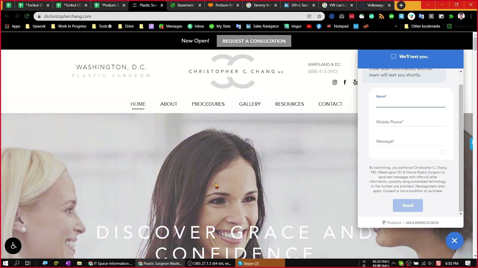Call the (888) 413-3923 phone link
The width and height of the screenshot is (478, 268).
(323, 71)
